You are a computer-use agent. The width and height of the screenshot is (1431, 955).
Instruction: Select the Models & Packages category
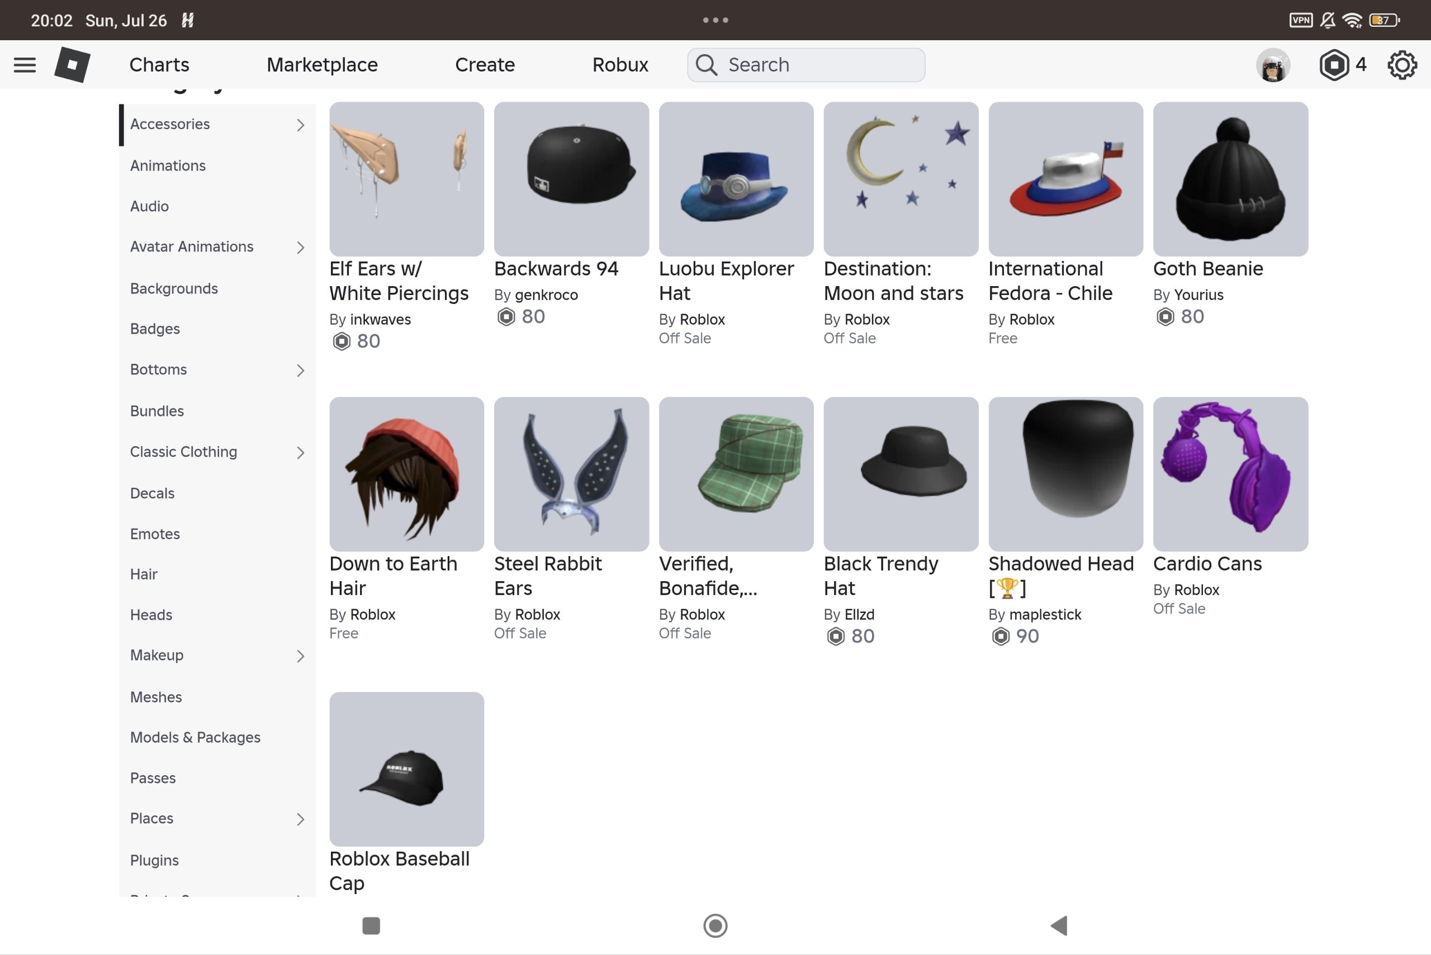click(x=195, y=738)
